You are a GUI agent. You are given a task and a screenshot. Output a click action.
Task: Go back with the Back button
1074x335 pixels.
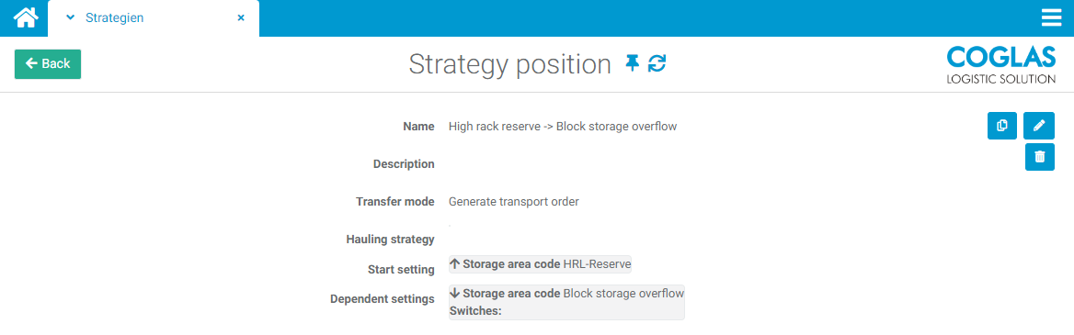click(x=48, y=63)
